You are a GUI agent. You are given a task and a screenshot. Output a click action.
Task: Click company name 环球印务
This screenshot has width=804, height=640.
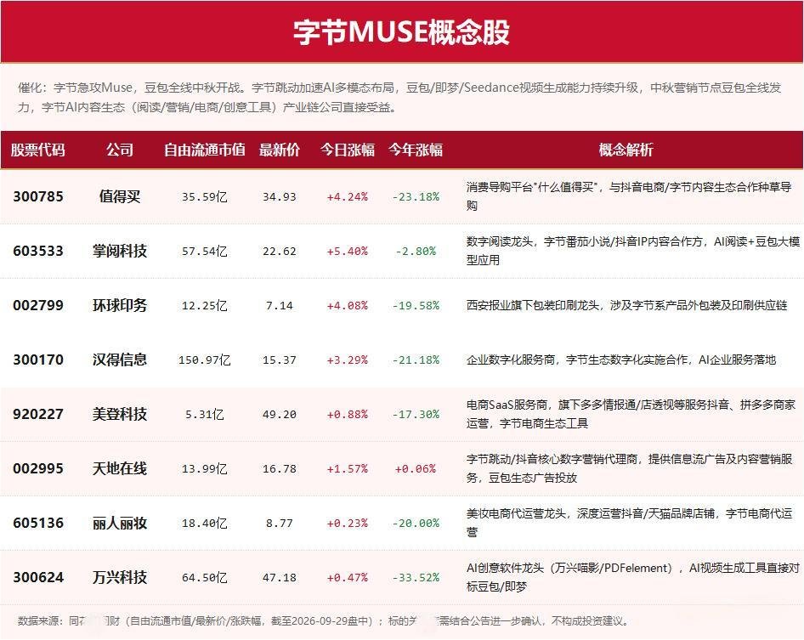(x=120, y=305)
